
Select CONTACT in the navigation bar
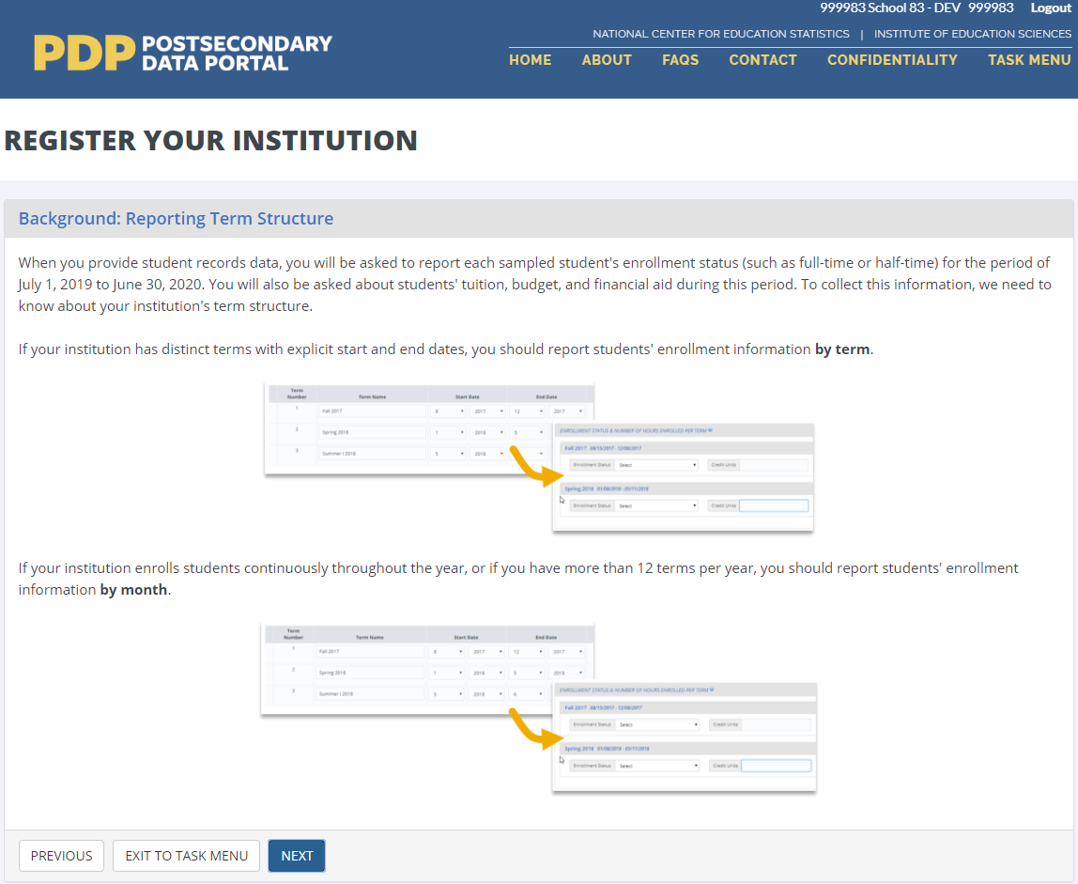[762, 60]
